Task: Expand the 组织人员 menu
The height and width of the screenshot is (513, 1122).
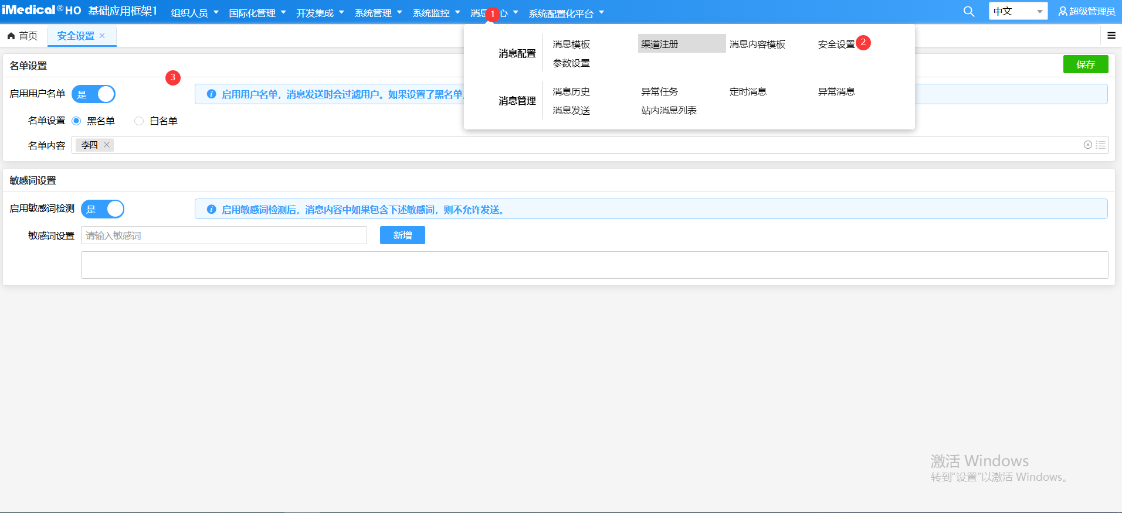Action: coord(194,13)
